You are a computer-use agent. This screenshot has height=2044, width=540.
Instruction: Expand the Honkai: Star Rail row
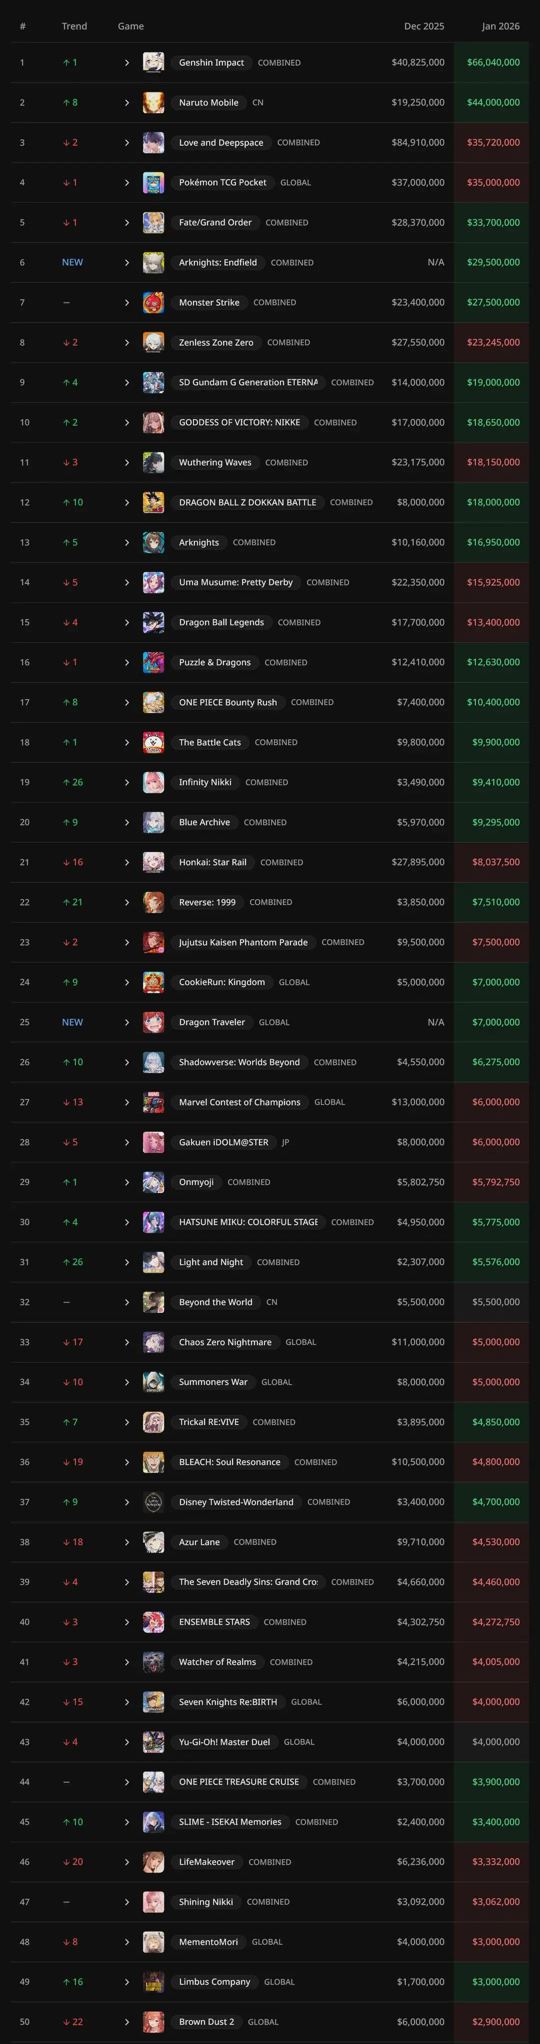coord(126,862)
